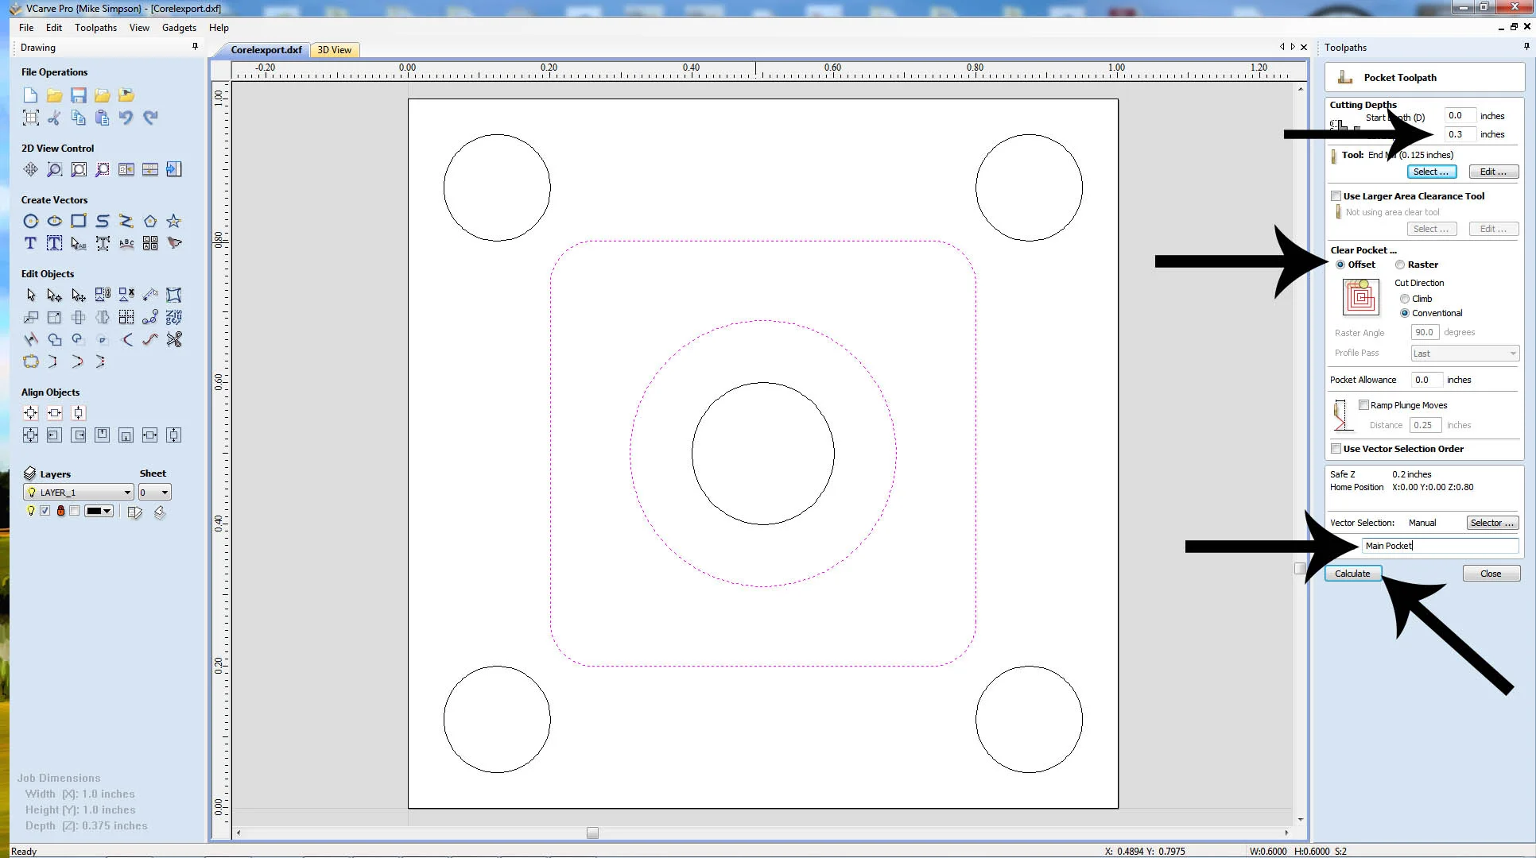Click the Selector button for vector selection
This screenshot has height=858, width=1536.
point(1492,523)
